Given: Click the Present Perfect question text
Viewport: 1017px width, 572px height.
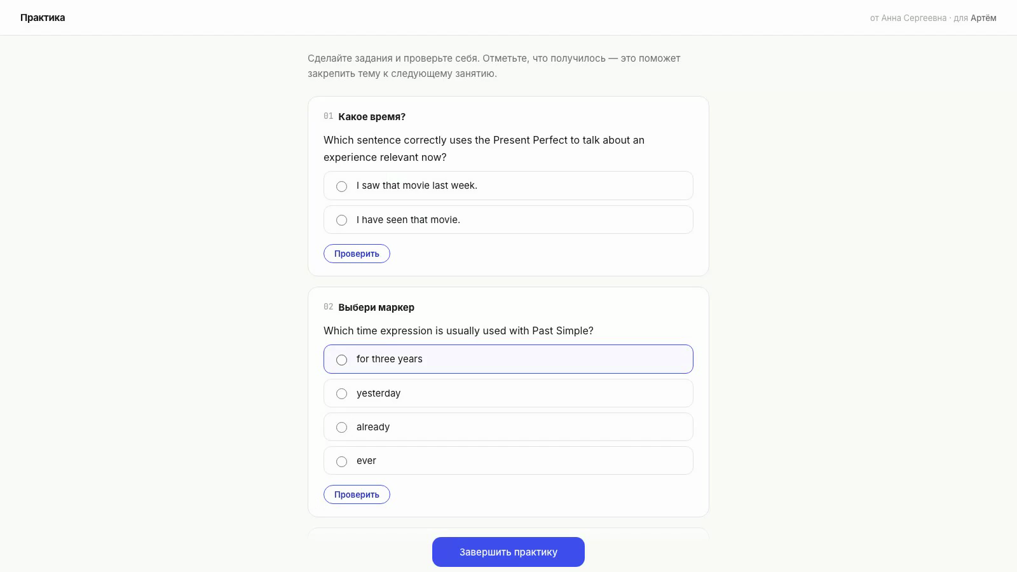Looking at the screenshot, I should [484, 149].
